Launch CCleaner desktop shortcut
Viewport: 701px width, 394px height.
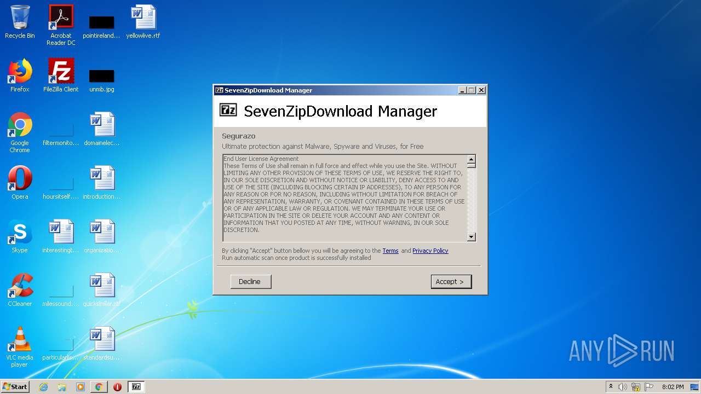[x=20, y=290]
